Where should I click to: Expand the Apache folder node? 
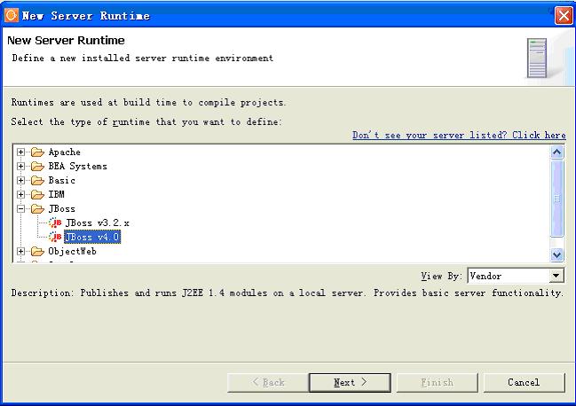(x=21, y=152)
